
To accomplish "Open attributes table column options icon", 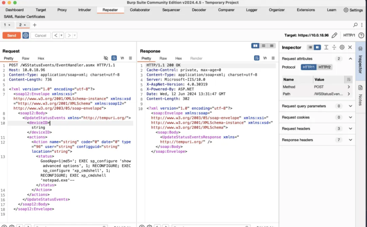I will (348, 80).
